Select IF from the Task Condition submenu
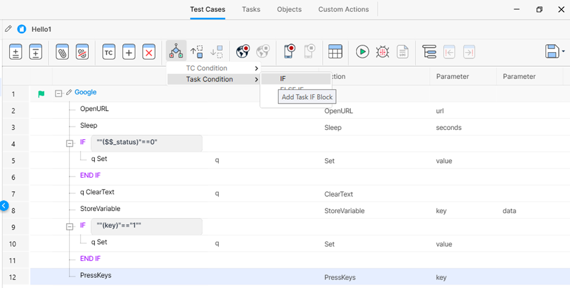 point(283,79)
